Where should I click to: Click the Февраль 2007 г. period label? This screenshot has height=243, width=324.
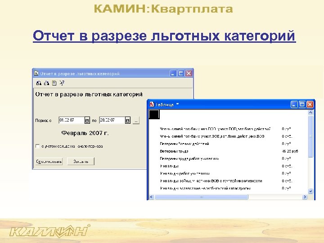tap(85, 133)
